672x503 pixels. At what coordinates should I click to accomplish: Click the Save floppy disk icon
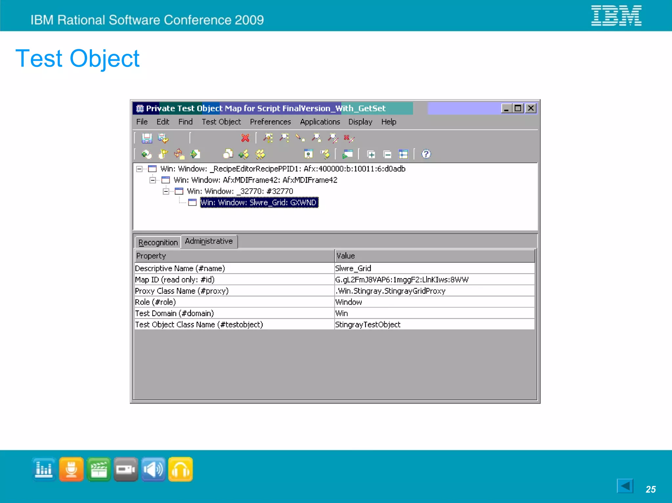pyautogui.click(x=147, y=138)
